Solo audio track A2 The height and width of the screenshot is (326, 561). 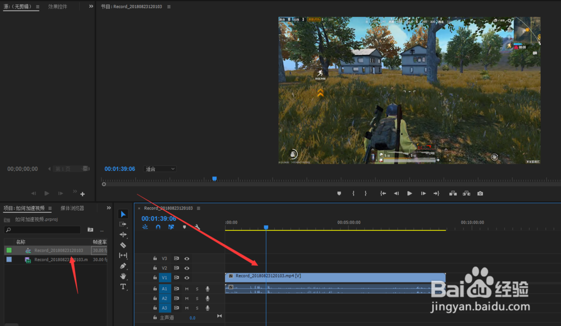click(197, 299)
